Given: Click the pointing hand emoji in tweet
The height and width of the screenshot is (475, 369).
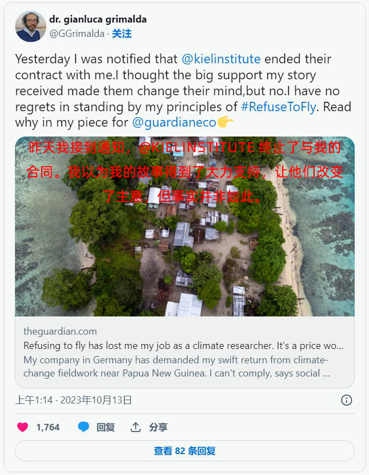Looking at the screenshot, I should tap(225, 122).
